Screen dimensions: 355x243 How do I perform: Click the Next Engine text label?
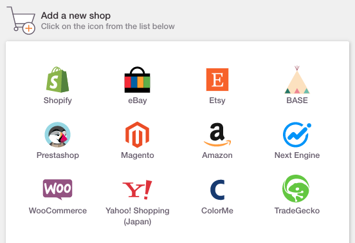pos(297,155)
